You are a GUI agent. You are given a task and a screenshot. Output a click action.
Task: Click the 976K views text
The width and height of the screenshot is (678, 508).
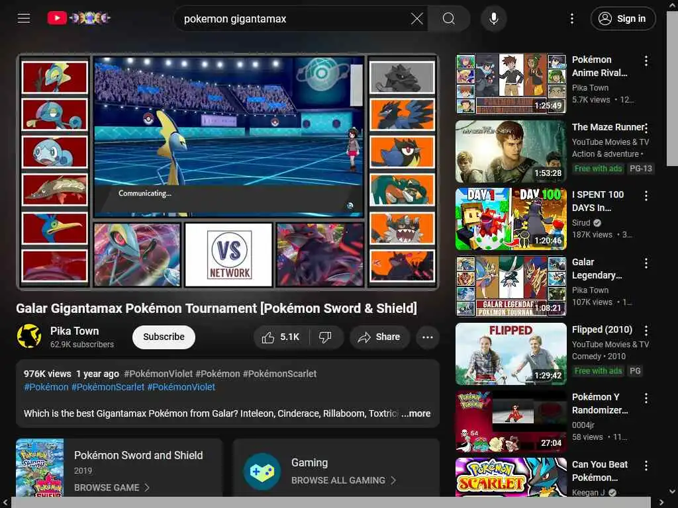48,374
